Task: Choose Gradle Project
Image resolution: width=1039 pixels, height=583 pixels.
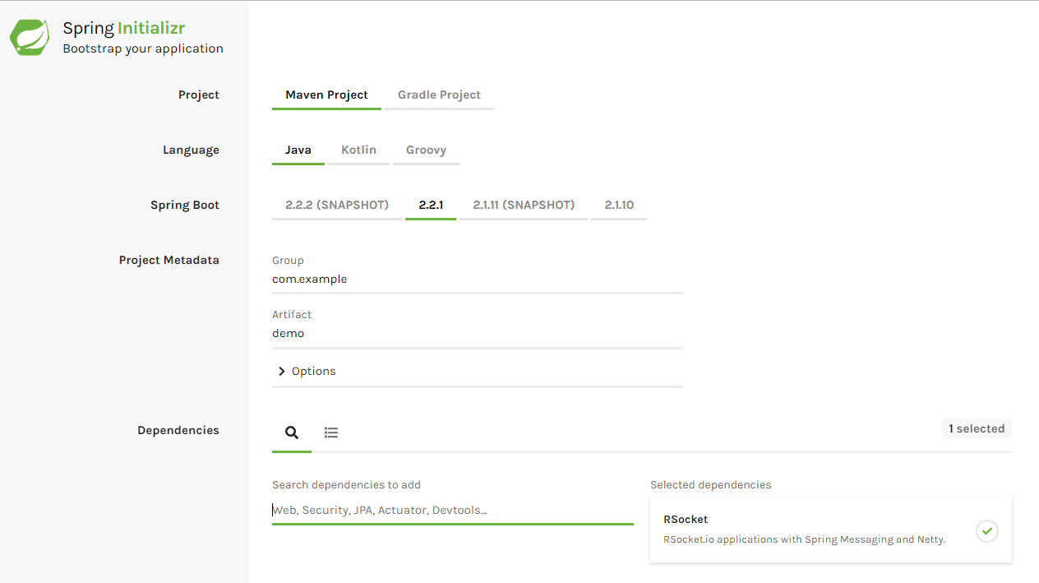Action: click(x=439, y=95)
